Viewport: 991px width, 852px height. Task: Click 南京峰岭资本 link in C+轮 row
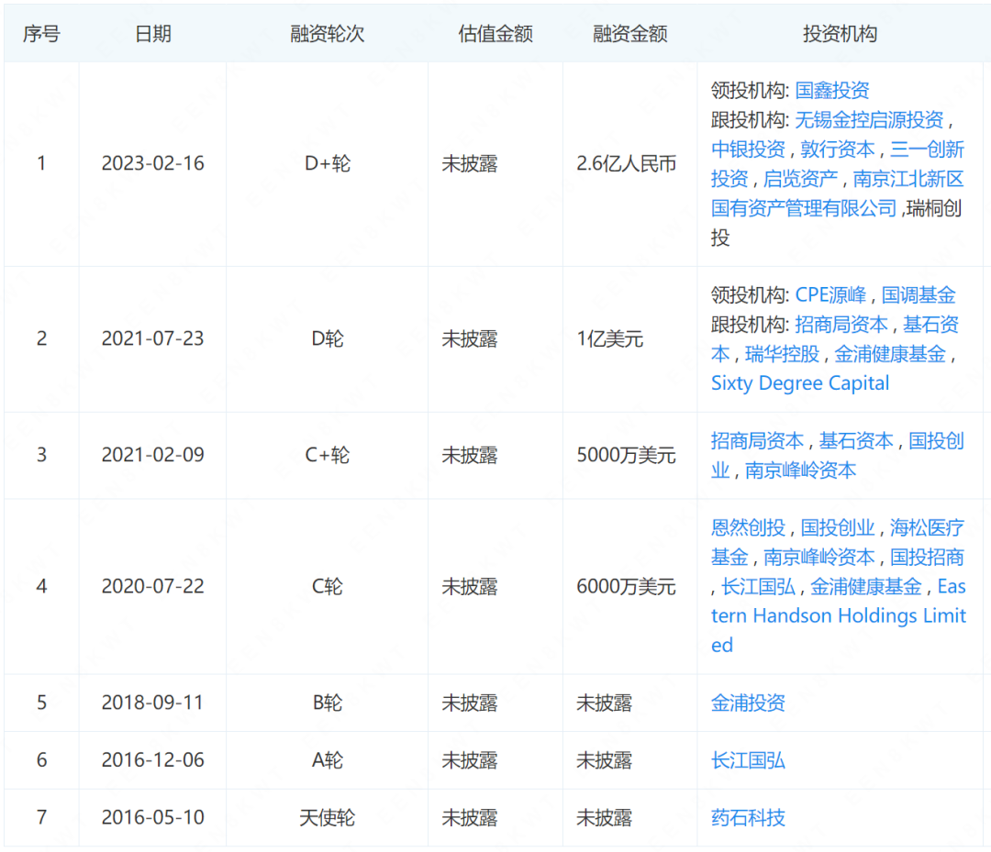click(800, 470)
